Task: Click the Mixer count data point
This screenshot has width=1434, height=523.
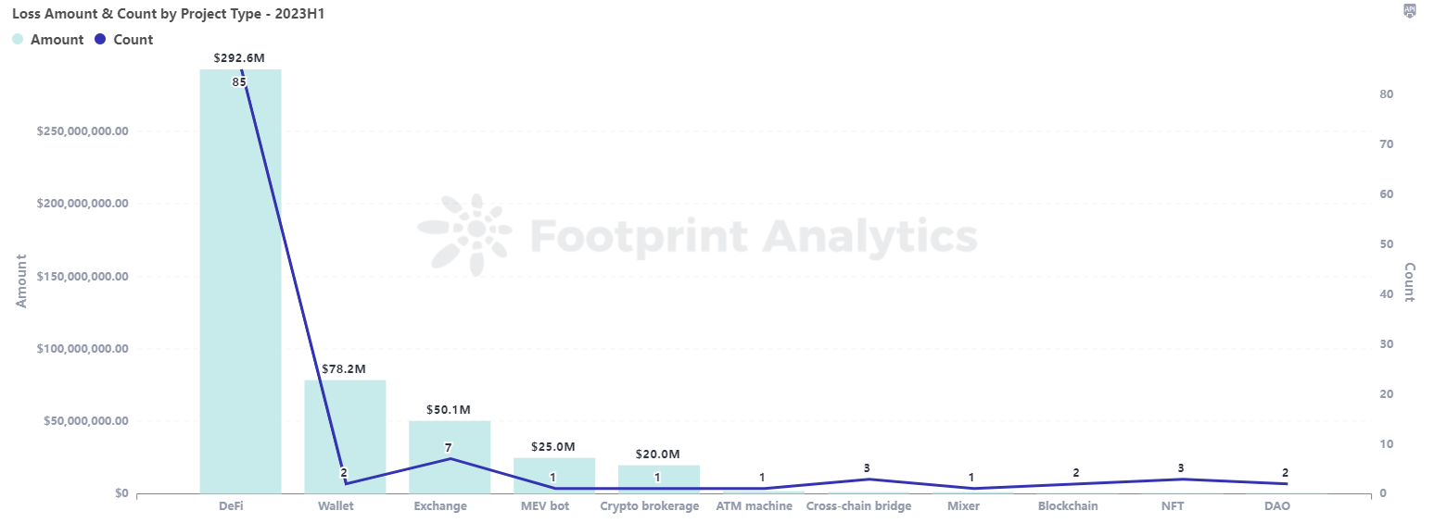Action: (971, 488)
